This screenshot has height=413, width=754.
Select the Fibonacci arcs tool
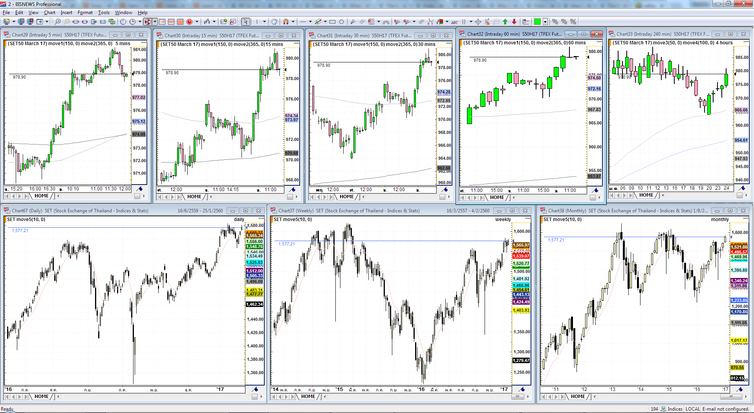386,22
